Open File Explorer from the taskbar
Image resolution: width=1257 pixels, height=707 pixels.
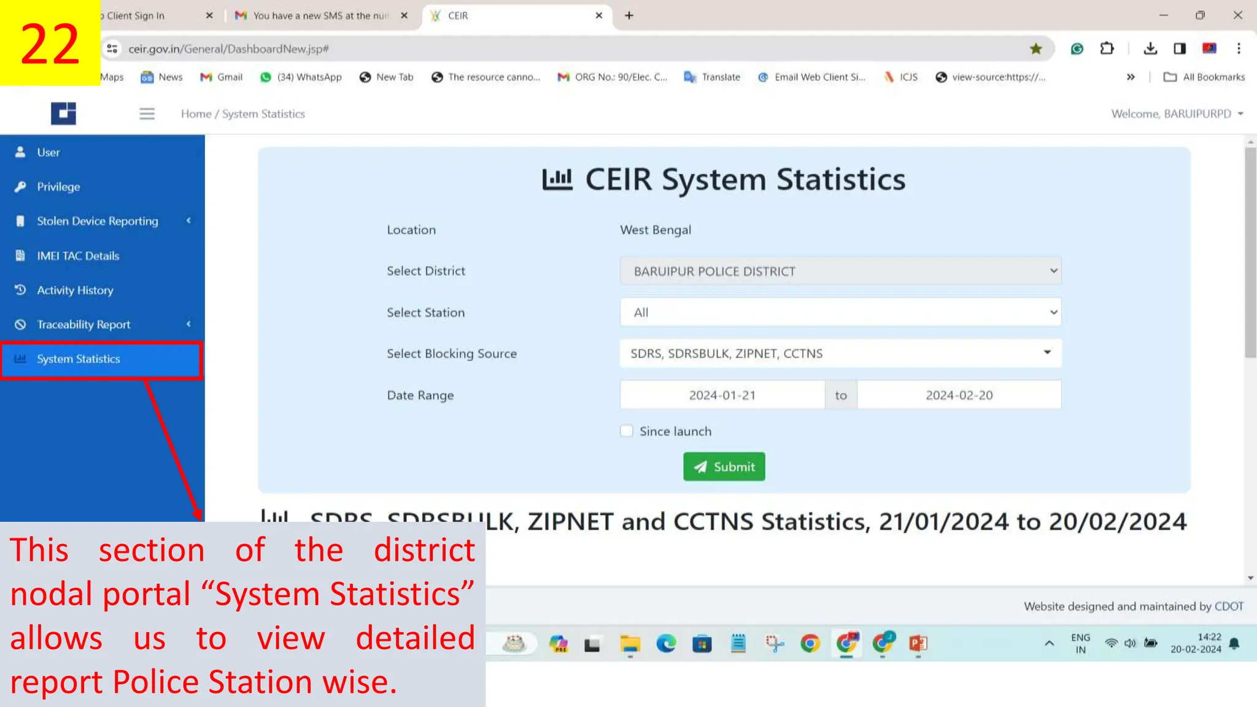pyautogui.click(x=630, y=643)
